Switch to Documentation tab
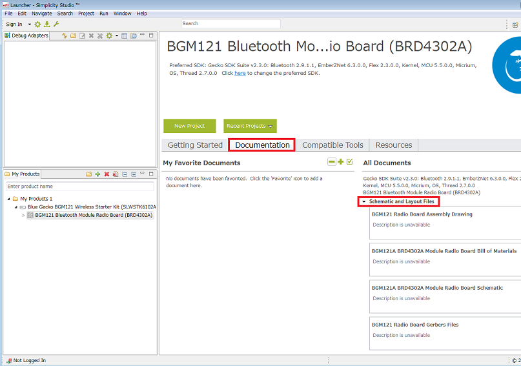Viewport: 521px width, 366px height. click(262, 145)
